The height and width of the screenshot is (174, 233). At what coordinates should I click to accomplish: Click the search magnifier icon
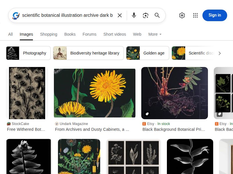(157, 15)
